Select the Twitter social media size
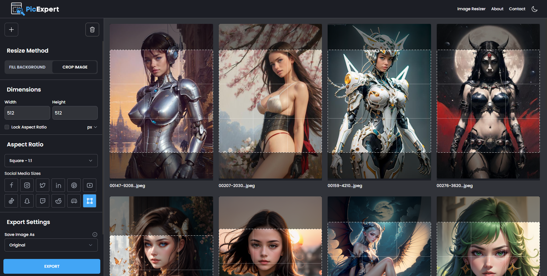The width and height of the screenshot is (547, 276). [43, 185]
